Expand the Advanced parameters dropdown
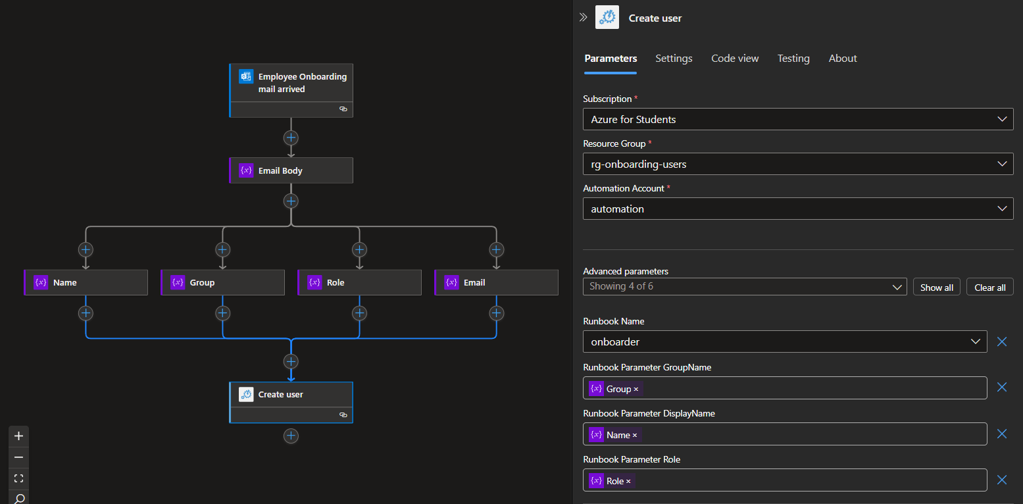 pyautogui.click(x=744, y=287)
